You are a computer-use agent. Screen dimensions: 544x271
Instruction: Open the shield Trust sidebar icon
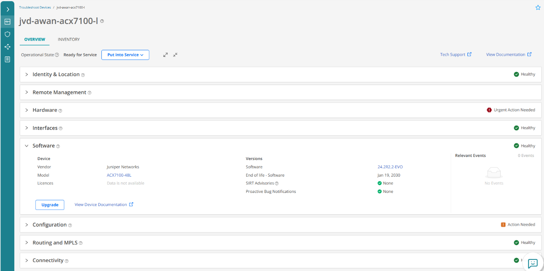point(7,34)
